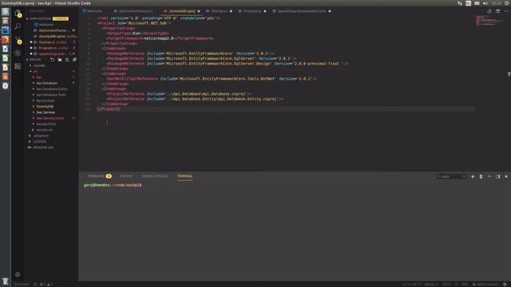
Task: Select shell in terminal bash dropdown
Action: (452, 176)
